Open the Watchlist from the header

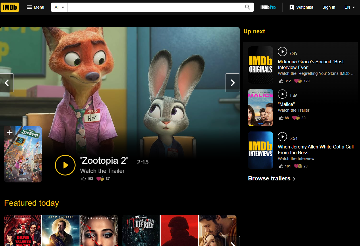pos(301,7)
